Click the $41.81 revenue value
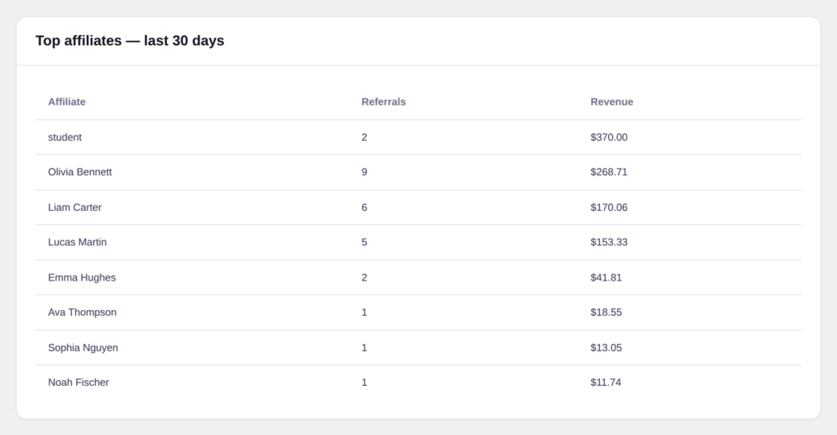Viewport: 837px width, 435px height. pyautogui.click(x=606, y=277)
